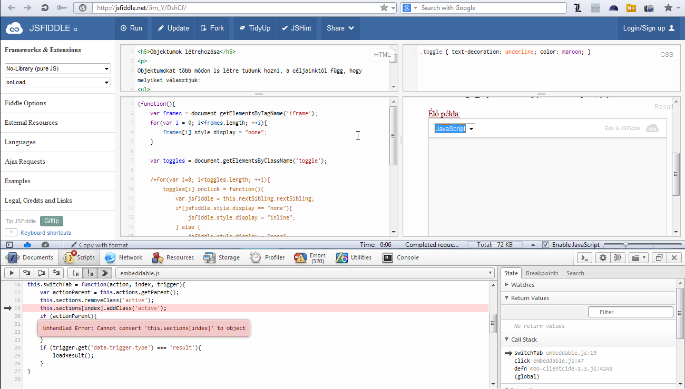Open the Keyboard shortcuts link

coord(46,233)
